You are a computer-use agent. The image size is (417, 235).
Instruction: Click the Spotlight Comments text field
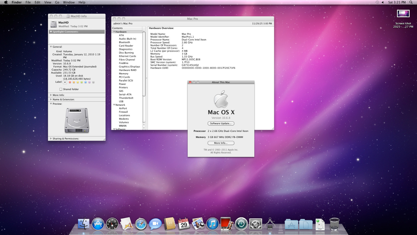[x=77, y=39]
